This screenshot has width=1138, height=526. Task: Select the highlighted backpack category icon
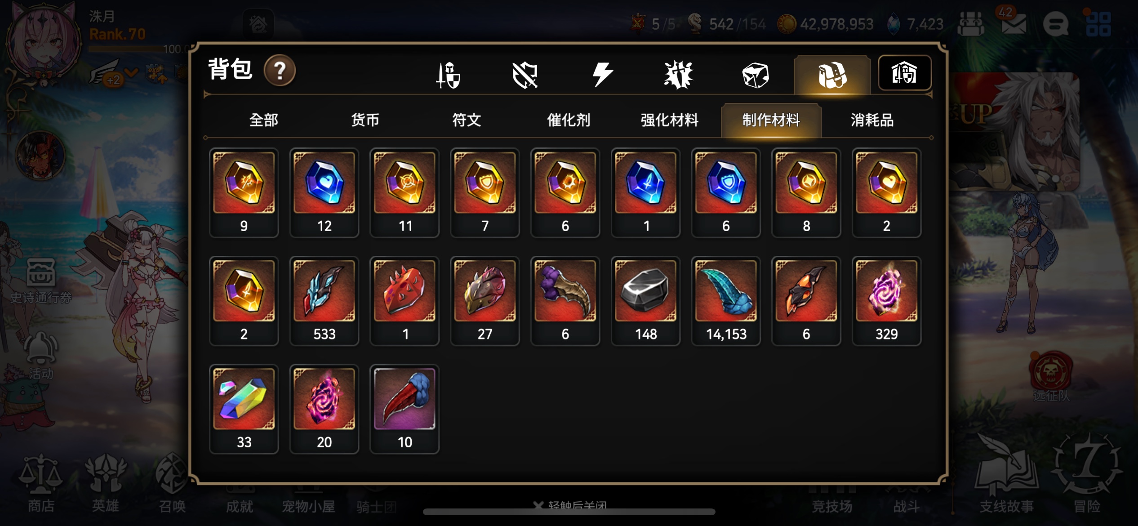832,75
